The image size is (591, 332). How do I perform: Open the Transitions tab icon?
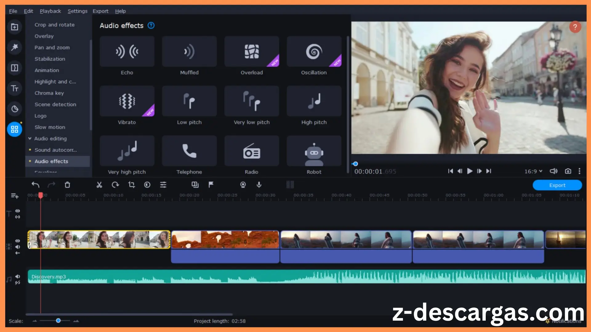[14, 68]
